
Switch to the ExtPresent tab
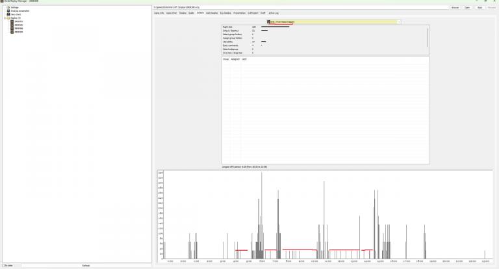pos(253,13)
